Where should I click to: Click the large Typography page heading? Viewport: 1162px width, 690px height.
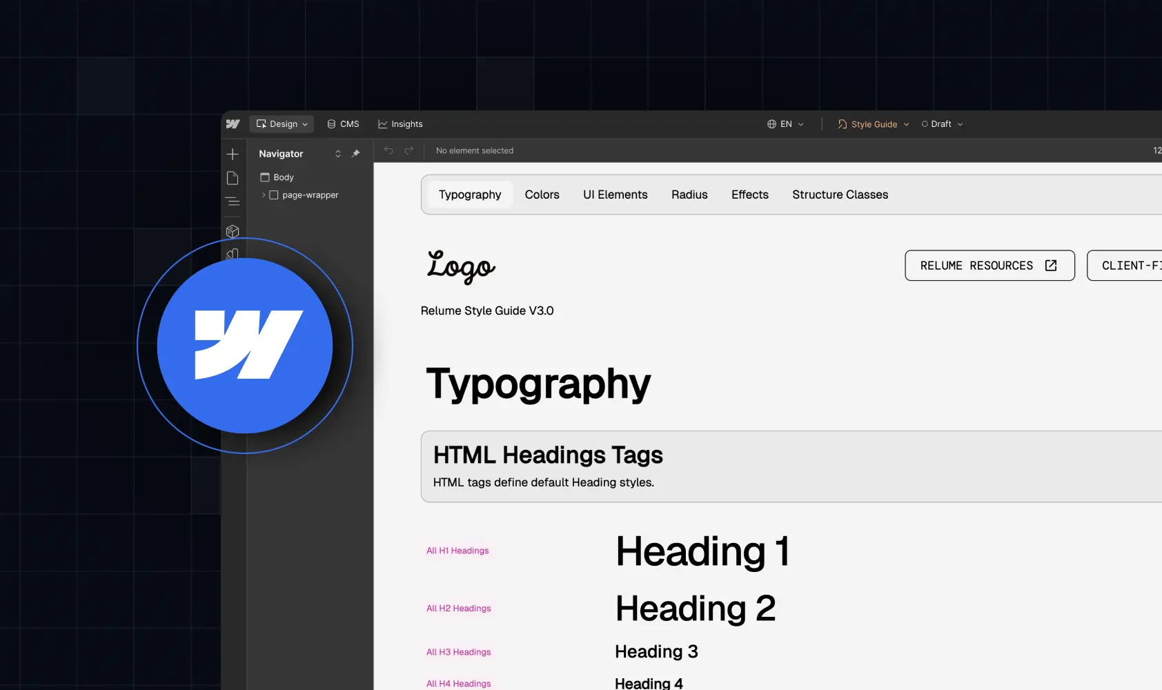click(538, 384)
